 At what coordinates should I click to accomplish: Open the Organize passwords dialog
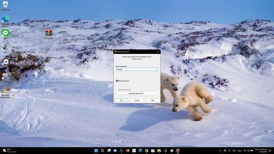click(x=137, y=93)
